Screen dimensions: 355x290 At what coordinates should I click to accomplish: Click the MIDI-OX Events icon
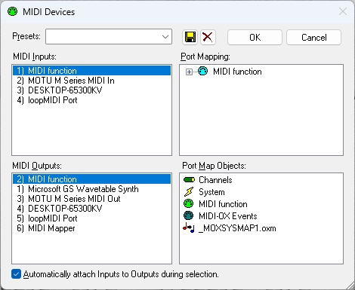189,216
